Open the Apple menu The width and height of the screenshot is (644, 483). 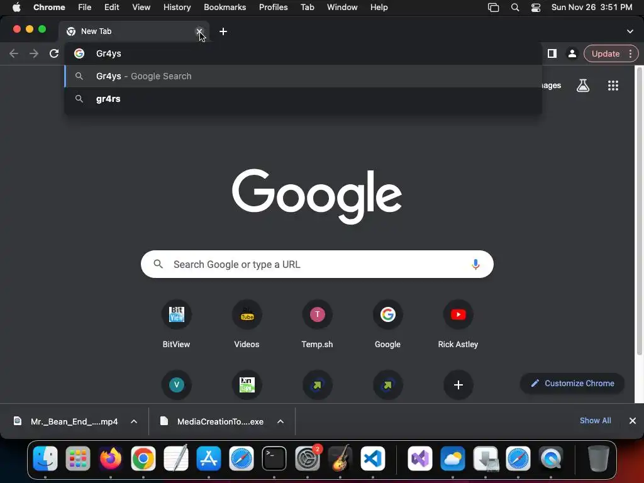click(16, 8)
